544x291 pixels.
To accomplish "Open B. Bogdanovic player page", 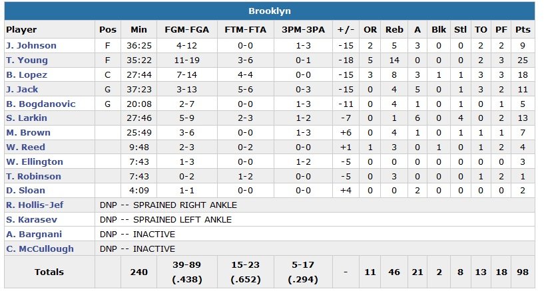I will click(41, 104).
